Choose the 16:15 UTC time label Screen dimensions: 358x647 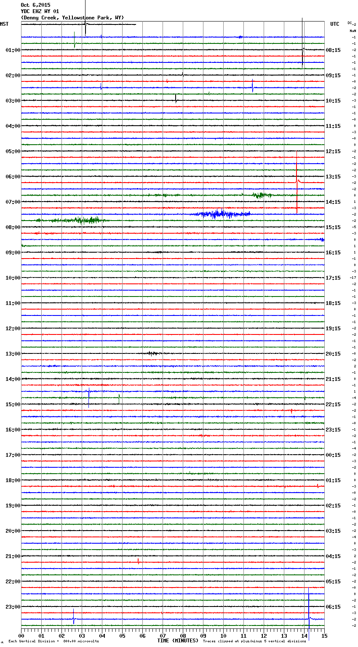point(333,253)
